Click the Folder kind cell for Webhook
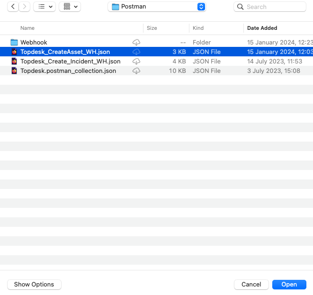Viewport: 313px width, 295px height. 202,42
